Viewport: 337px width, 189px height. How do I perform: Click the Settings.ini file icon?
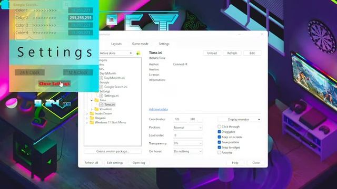point(101,96)
